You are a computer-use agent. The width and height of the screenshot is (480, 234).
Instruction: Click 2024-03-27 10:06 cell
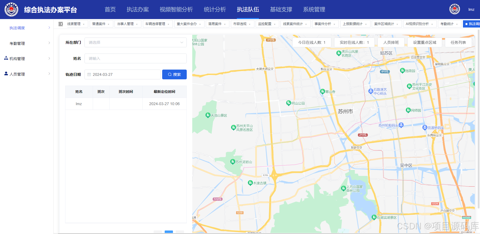(x=164, y=104)
